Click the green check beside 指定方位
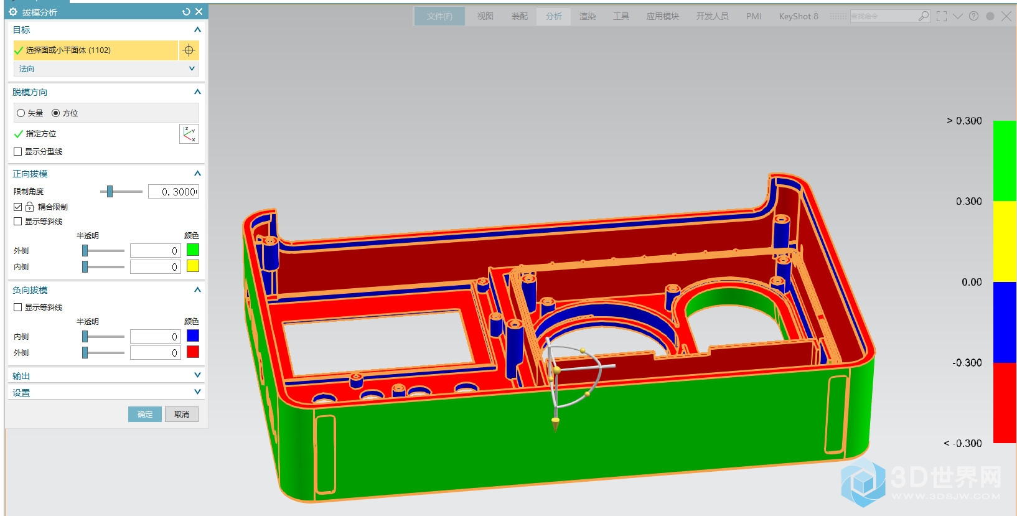Viewport: 1017px width, 516px height. (19, 134)
